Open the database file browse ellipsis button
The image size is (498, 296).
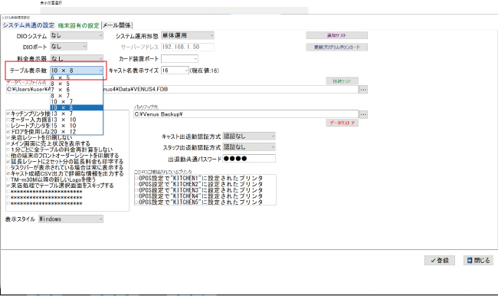[363, 90]
